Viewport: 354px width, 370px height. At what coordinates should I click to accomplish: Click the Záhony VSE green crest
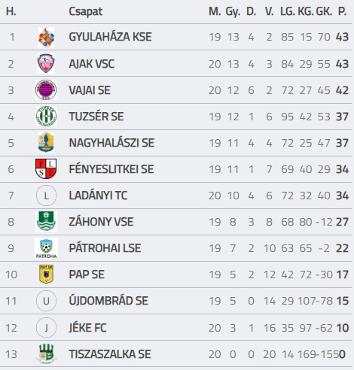(x=46, y=222)
